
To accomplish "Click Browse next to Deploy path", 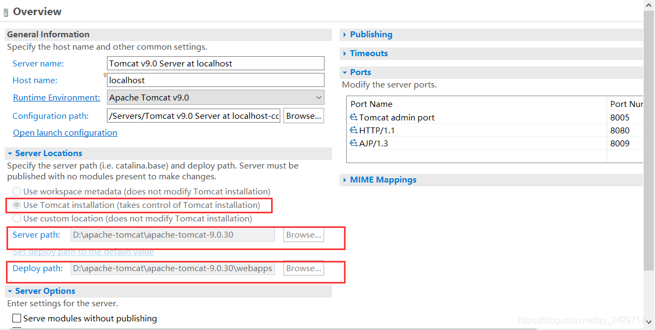I will click(303, 268).
